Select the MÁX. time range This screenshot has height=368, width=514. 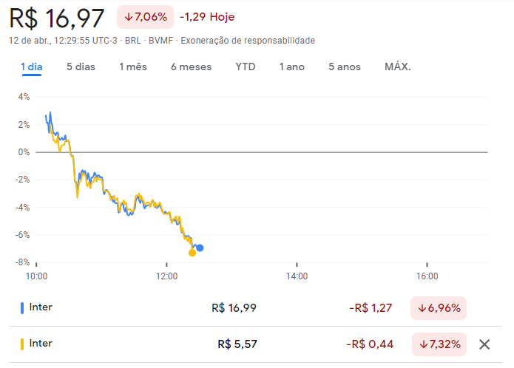(398, 67)
